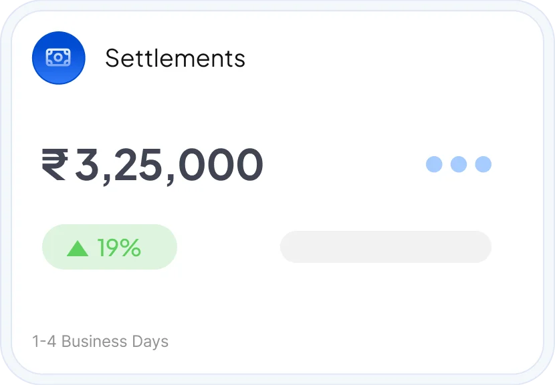555x385 pixels.
Task: Click the rightmost blue dot
Action: point(483,164)
